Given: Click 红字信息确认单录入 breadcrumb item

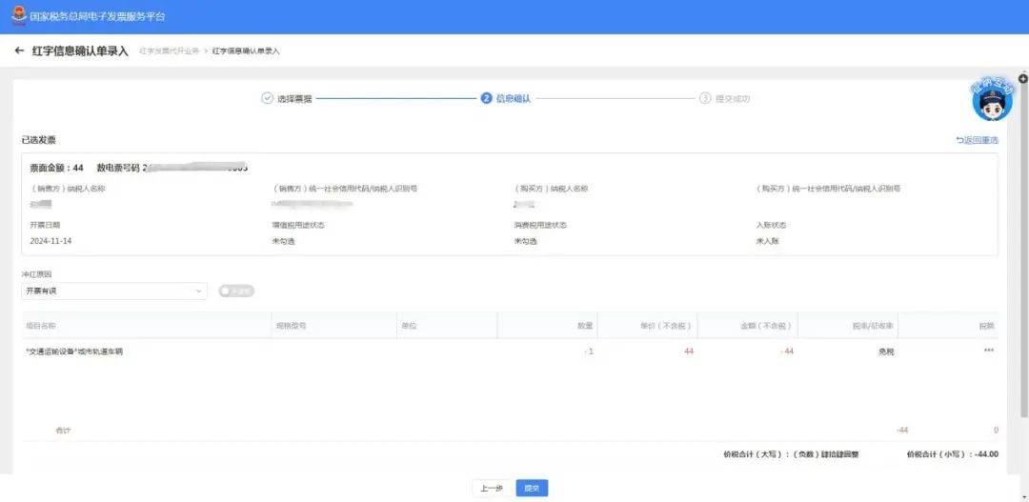Looking at the screenshot, I should click(246, 51).
